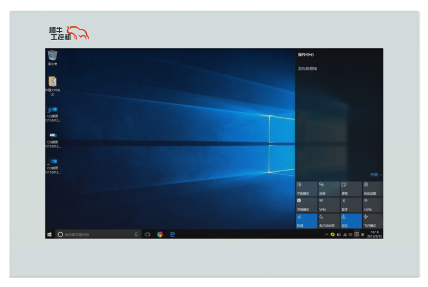Click the 操作中心 panel title
428x287 pixels.
point(306,55)
